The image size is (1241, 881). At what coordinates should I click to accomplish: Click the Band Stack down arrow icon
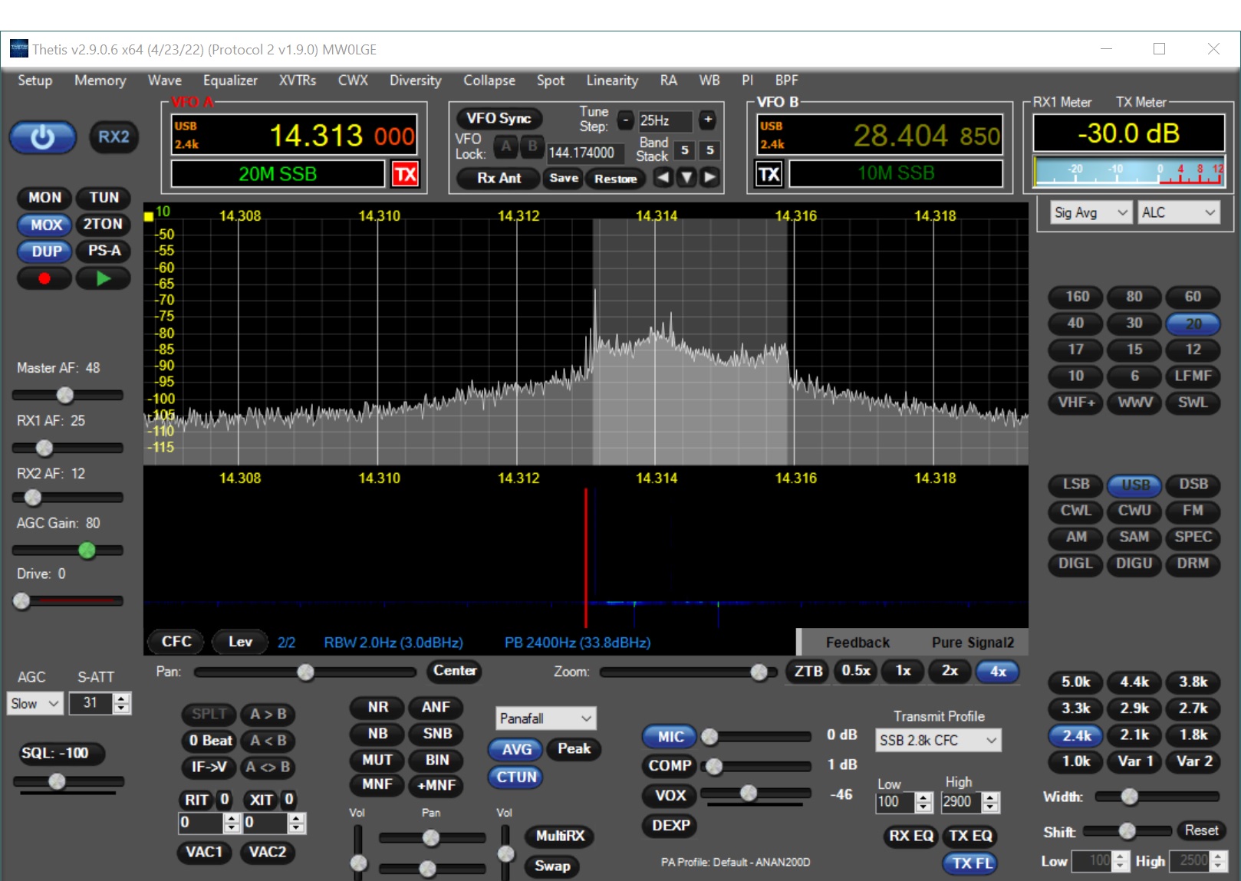pos(686,178)
